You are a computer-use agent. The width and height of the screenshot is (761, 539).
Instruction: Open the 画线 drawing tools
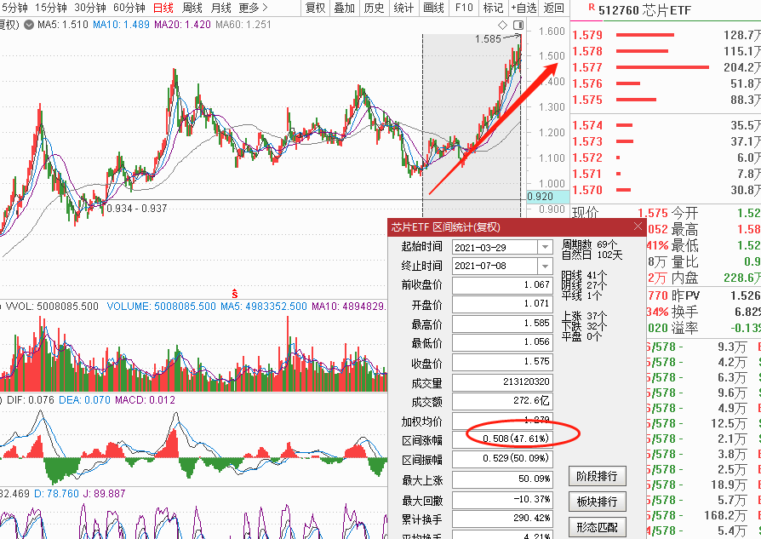433,8
